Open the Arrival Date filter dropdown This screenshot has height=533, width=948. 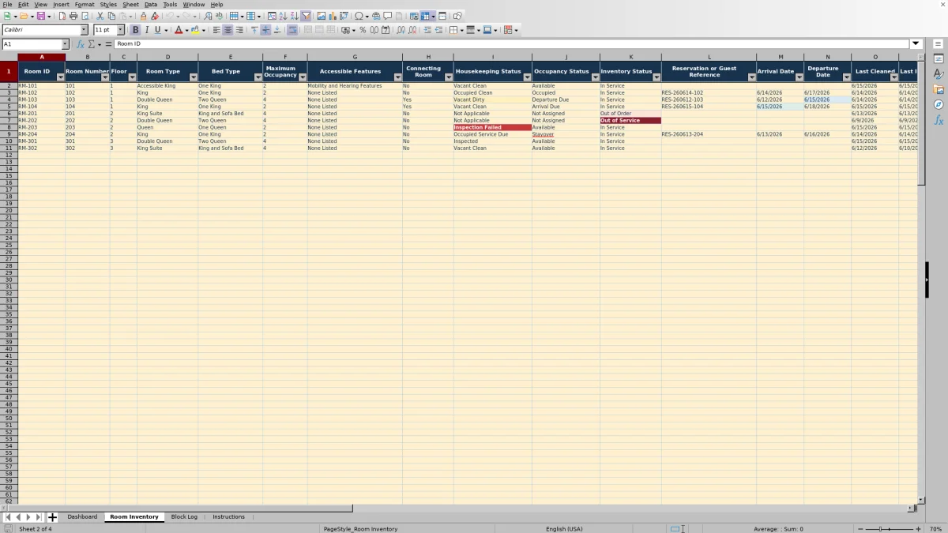[x=799, y=77]
